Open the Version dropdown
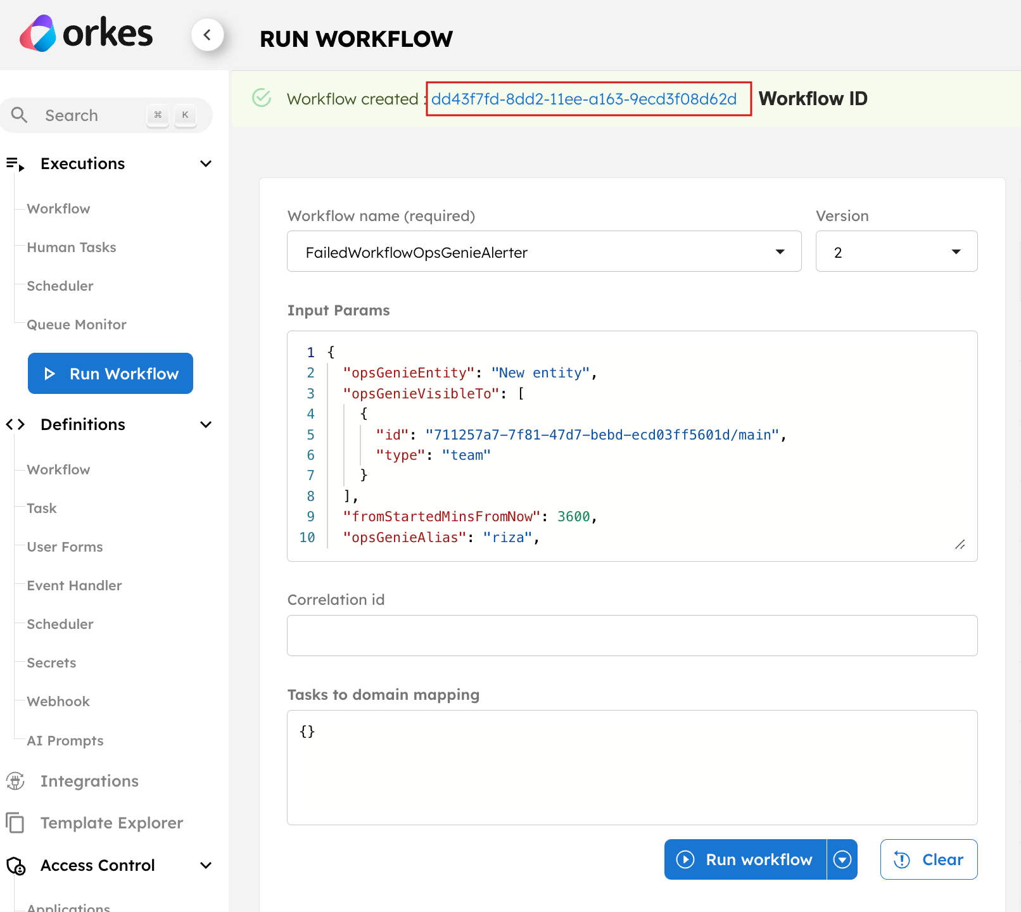The image size is (1021, 912). 956,251
